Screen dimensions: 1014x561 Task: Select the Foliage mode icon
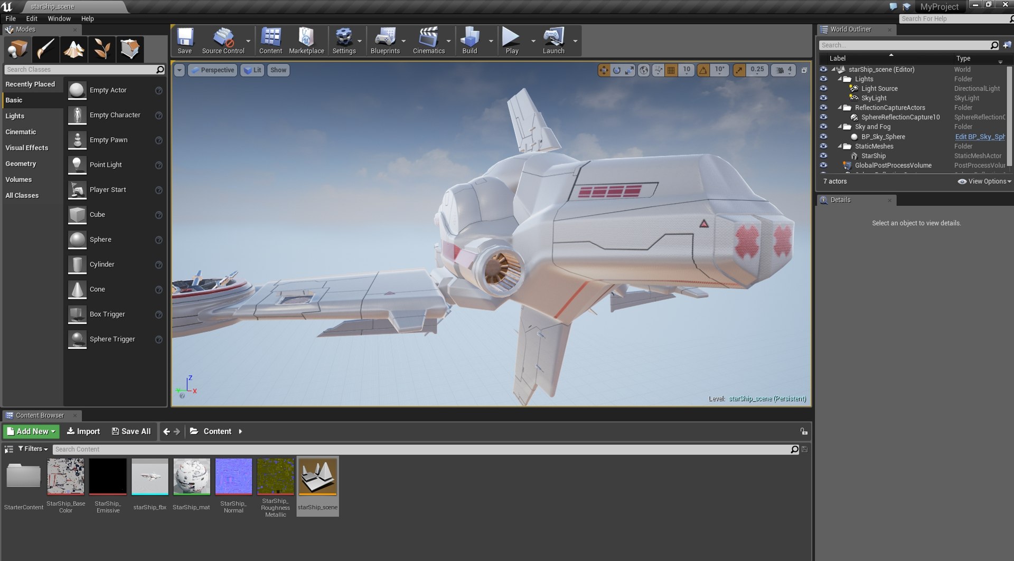tap(101, 50)
